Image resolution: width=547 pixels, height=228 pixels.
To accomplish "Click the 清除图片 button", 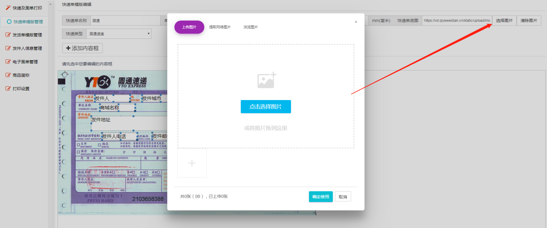I will tap(529, 21).
